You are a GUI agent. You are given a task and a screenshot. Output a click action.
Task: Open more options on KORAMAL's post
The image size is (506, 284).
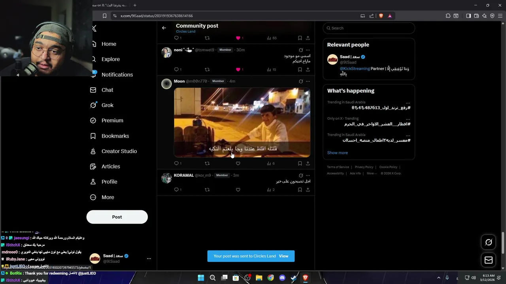pyautogui.click(x=308, y=176)
